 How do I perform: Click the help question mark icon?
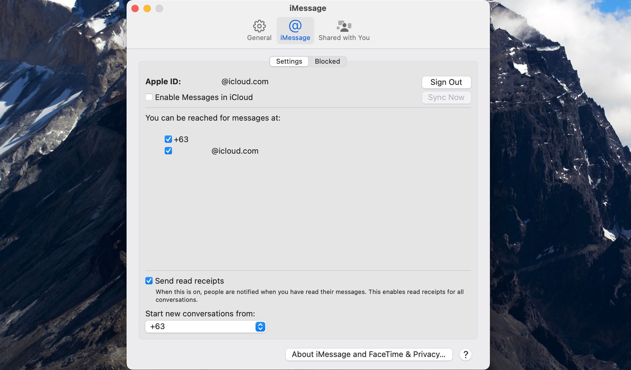click(466, 355)
